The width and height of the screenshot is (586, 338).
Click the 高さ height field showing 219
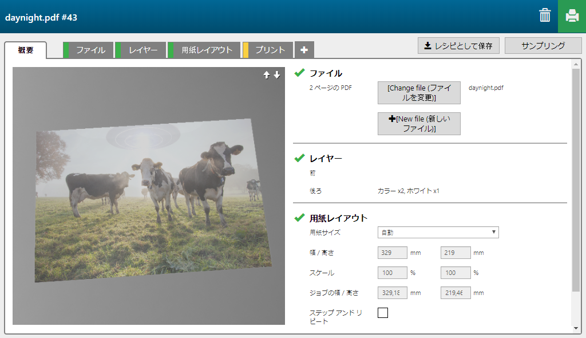click(456, 253)
